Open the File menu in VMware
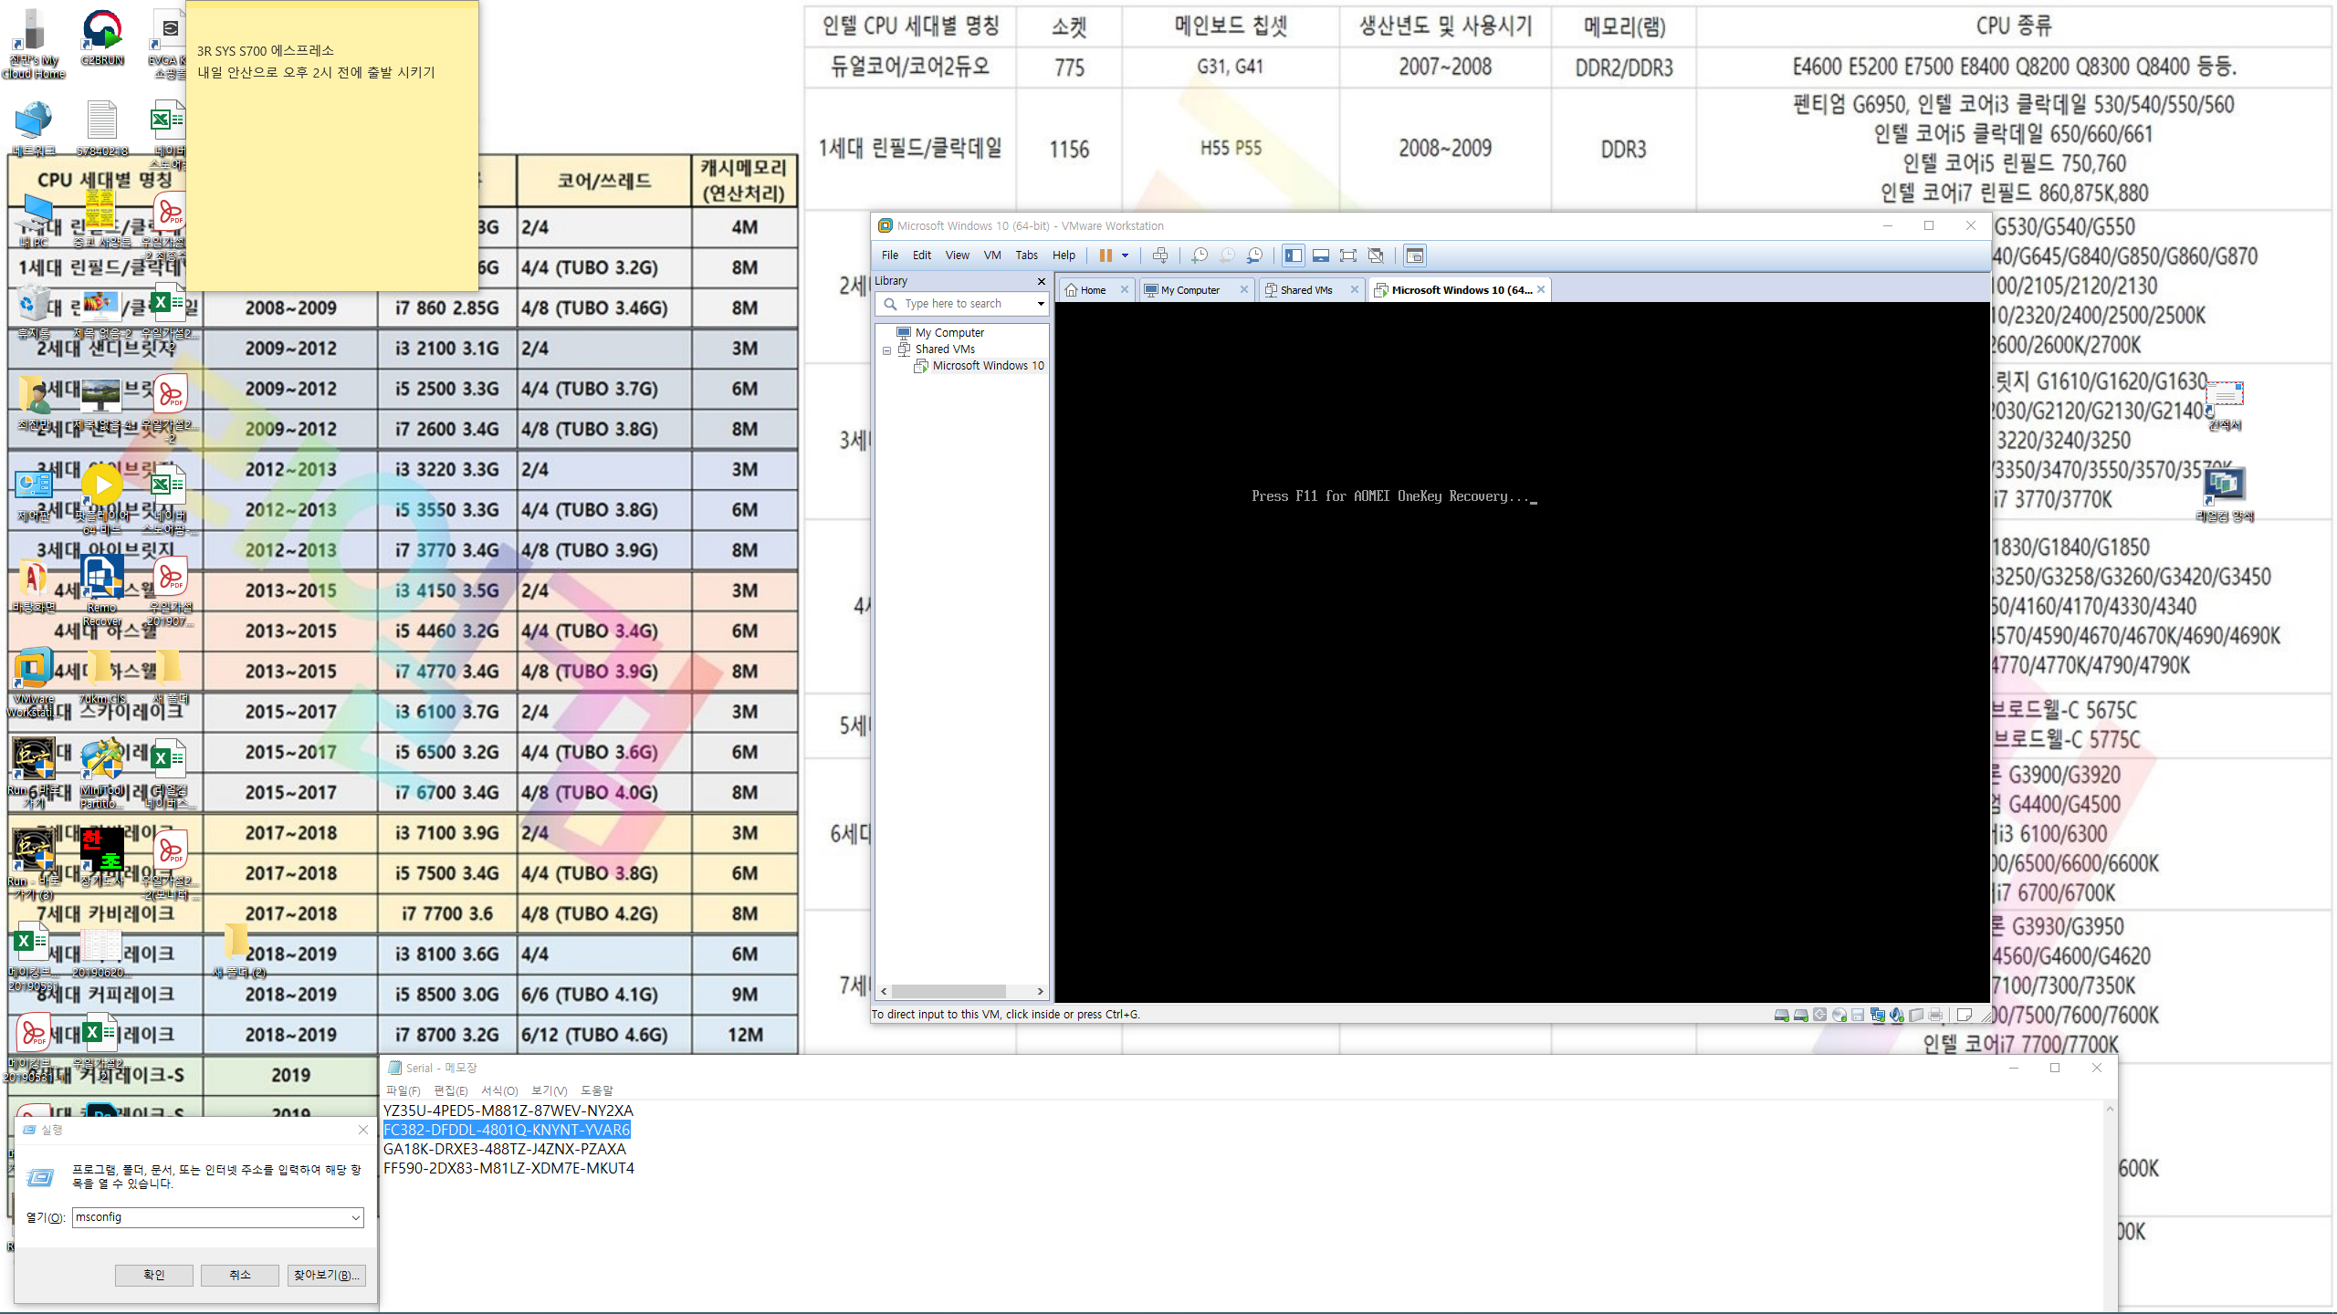This screenshot has height=1314, width=2337. click(x=889, y=255)
